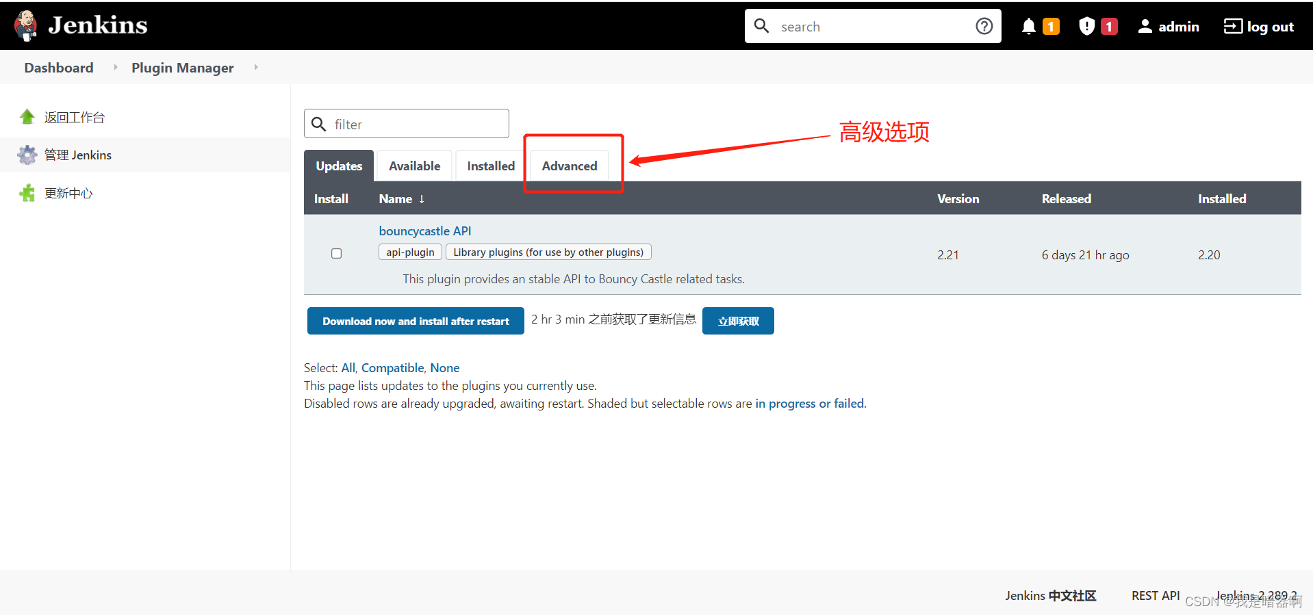Click the orange notification count badge
Screen dimensions: 1313x615
click(x=1051, y=26)
